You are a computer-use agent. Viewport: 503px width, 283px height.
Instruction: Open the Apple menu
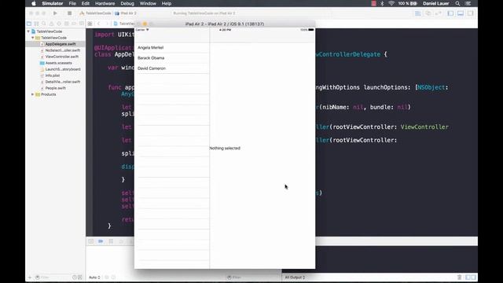pyautogui.click(x=34, y=3)
